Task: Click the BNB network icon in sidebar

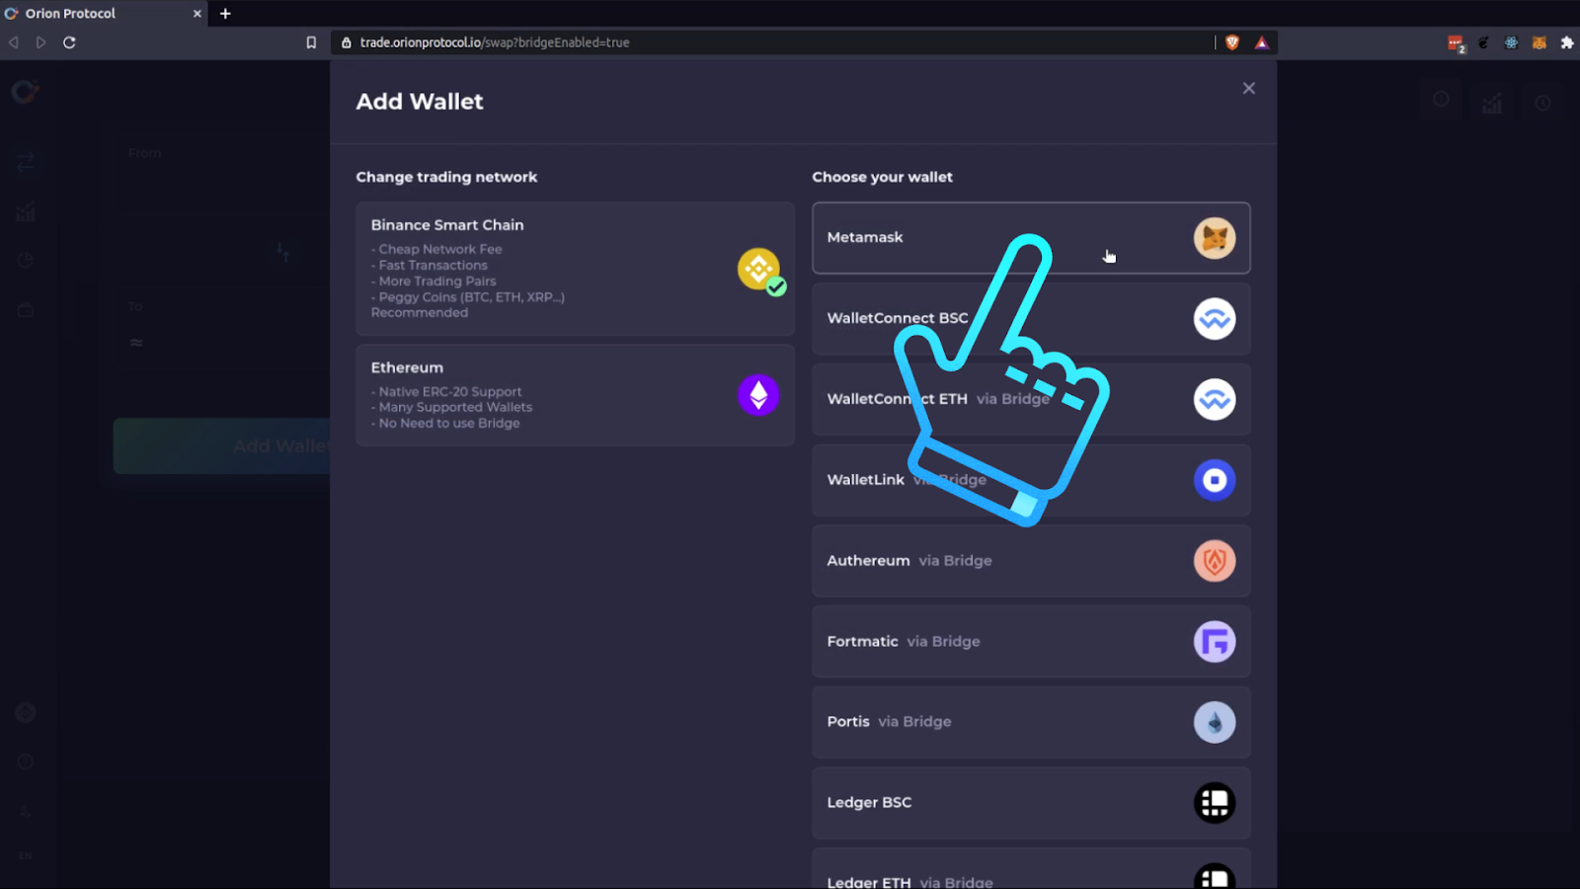Action: [x=26, y=712]
